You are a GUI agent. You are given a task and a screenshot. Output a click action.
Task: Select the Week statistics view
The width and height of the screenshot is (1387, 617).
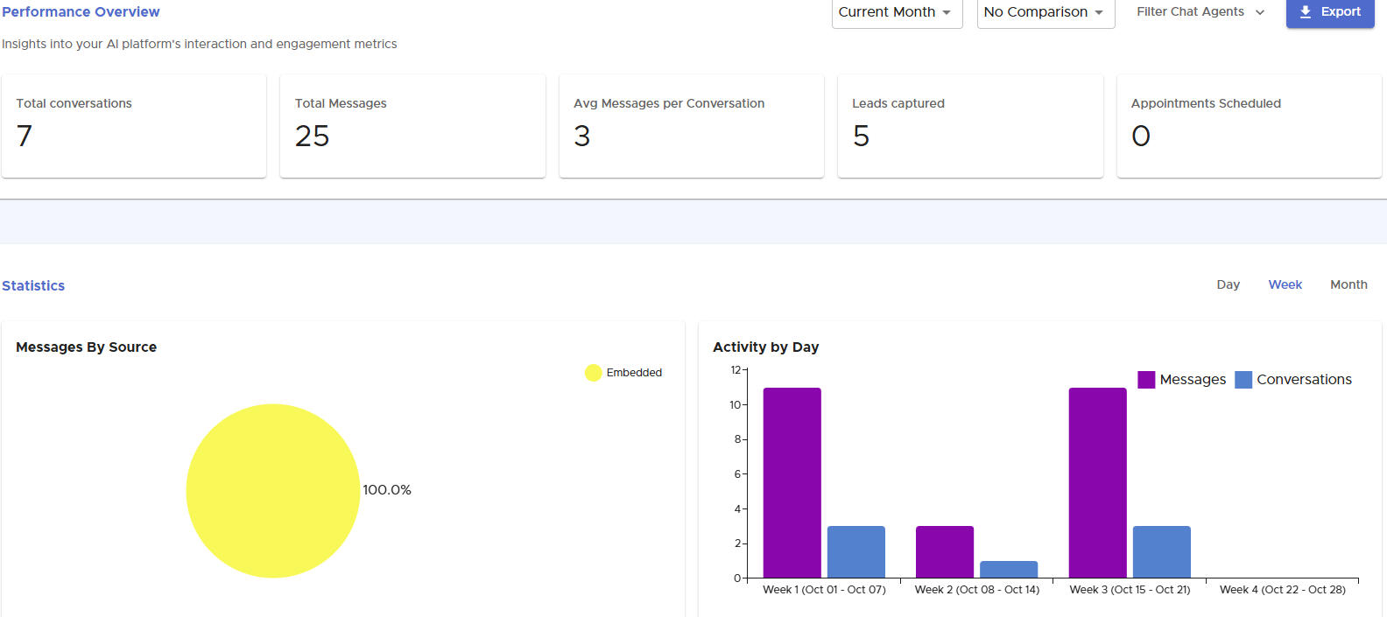1285,284
